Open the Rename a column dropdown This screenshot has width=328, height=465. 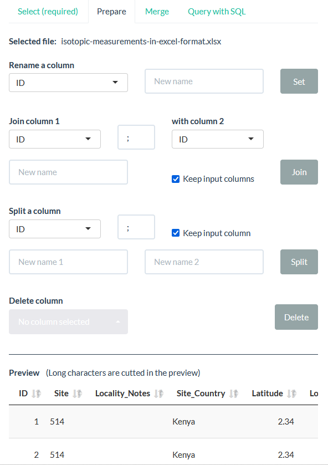pos(68,82)
